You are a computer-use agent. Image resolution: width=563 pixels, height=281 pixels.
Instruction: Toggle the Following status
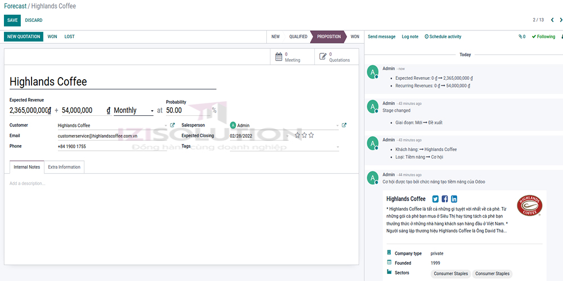click(543, 37)
